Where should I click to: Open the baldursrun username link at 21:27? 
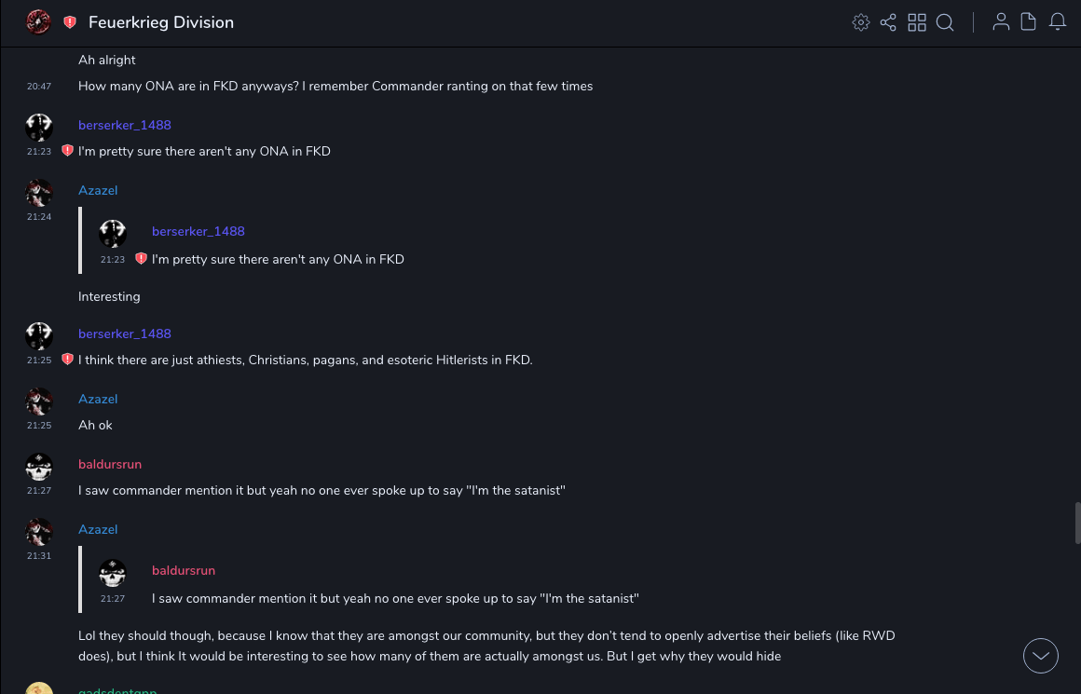(110, 464)
